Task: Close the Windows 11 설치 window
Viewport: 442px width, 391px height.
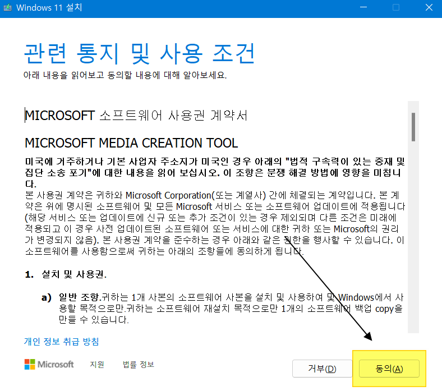Action: click(x=429, y=7)
